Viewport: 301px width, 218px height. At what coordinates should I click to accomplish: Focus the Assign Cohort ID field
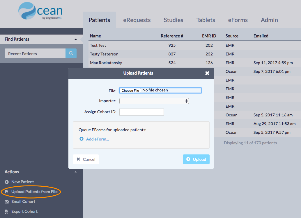coord(141,112)
